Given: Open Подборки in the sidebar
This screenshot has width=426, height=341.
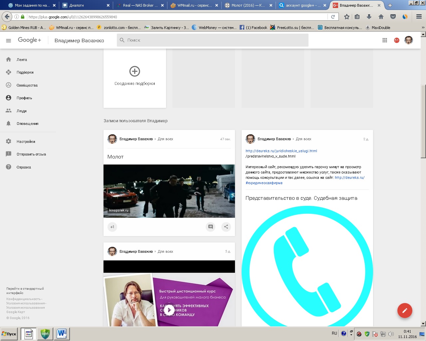Looking at the screenshot, I should pyautogui.click(x=25, y=72).
